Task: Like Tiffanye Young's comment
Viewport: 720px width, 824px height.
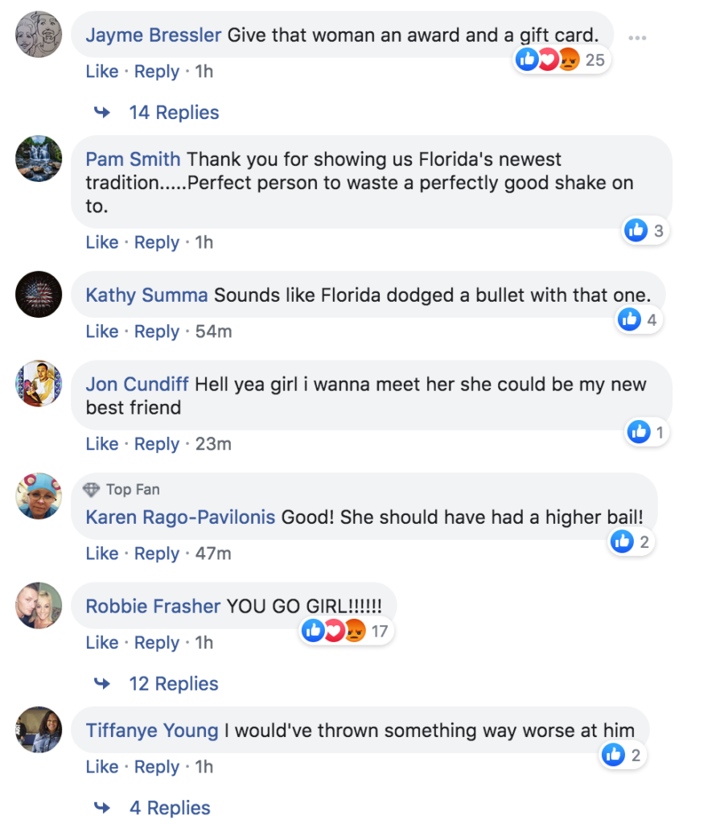Action: 102,767
